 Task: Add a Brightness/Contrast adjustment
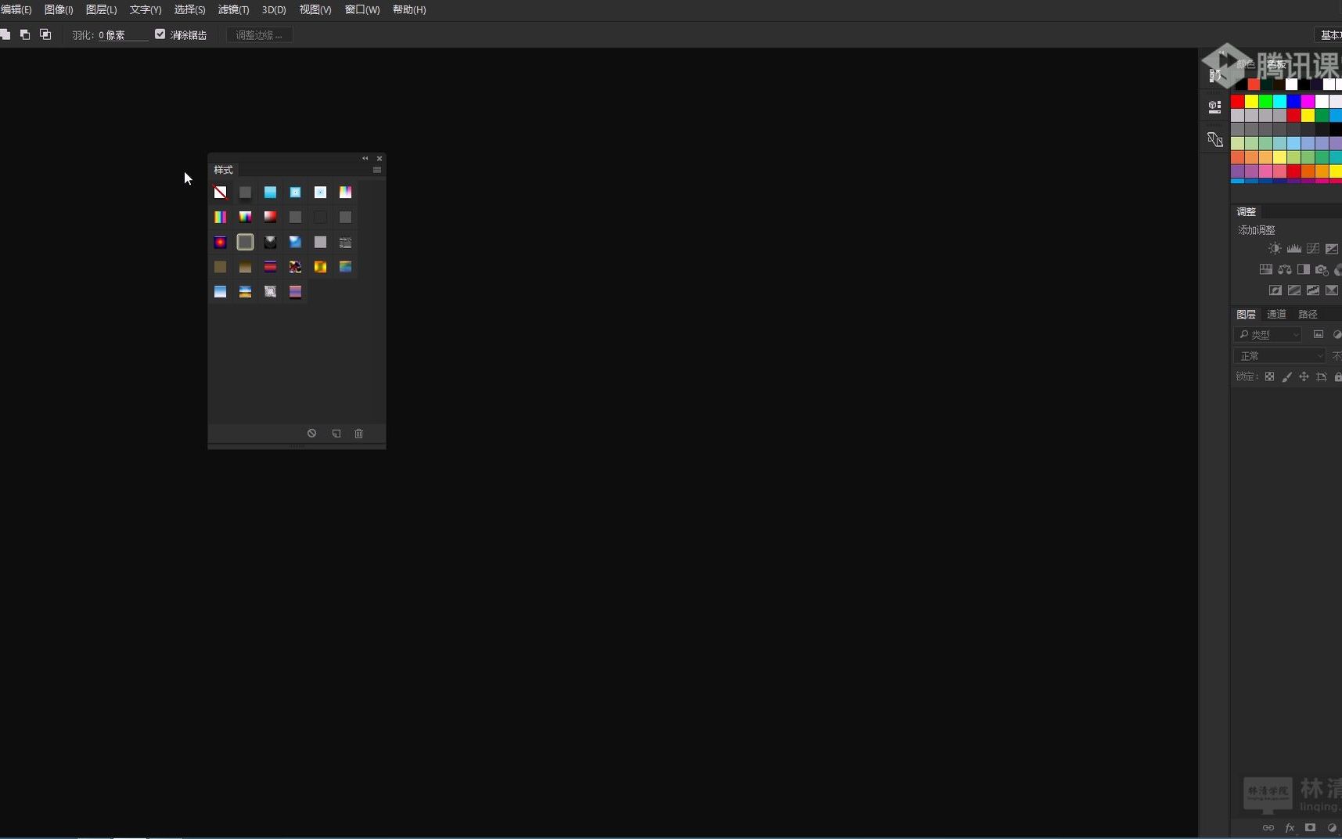tap(1275, 249)
